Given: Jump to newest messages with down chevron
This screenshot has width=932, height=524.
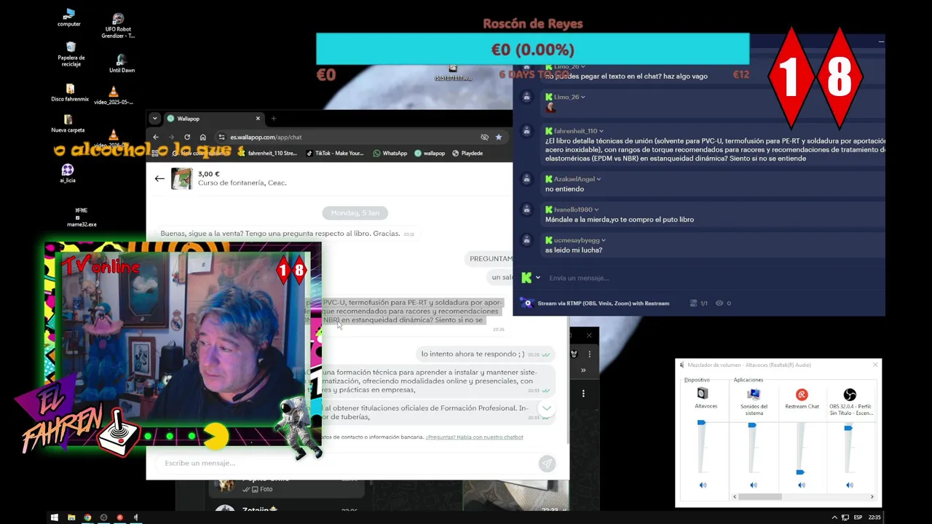Looking at the screenshot, I should click(546, 408).
